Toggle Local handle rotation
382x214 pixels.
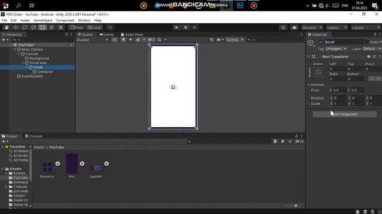(x=94, y=27)
